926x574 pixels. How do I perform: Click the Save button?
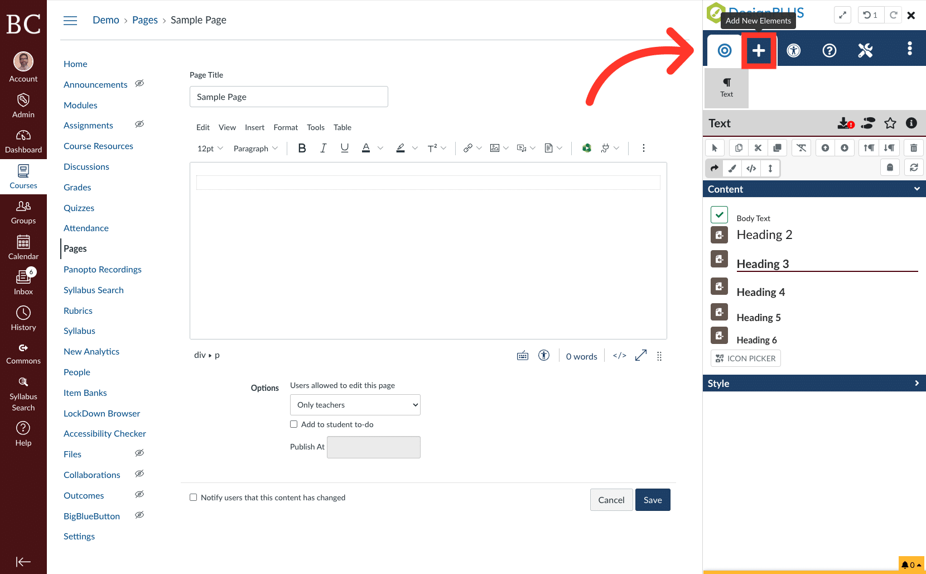(652, 499)
